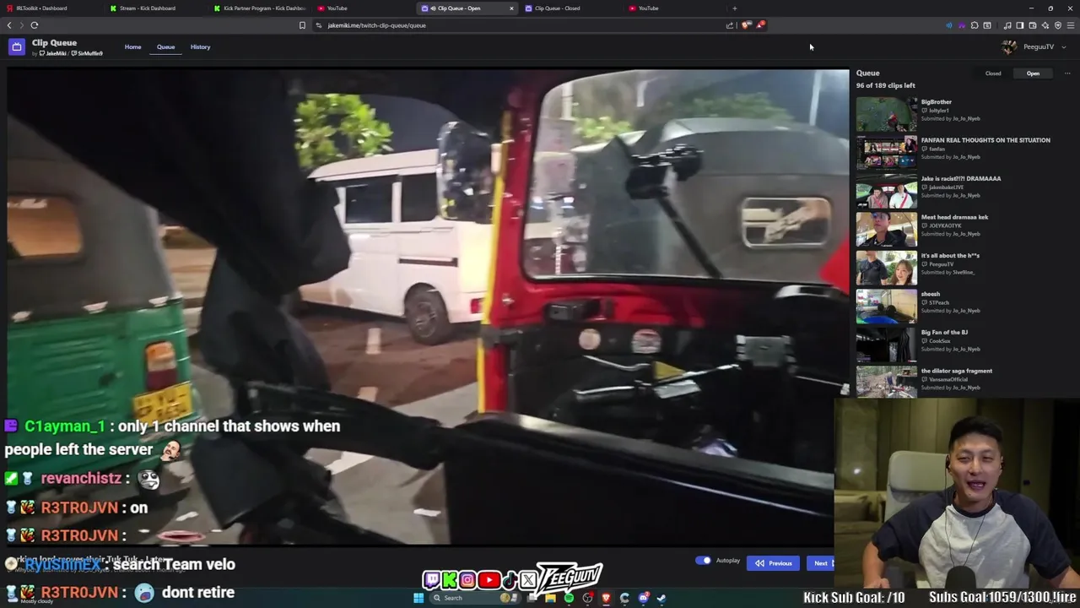
Task: Click the Clip Queue app logo icon
Action: coord(16,47)
